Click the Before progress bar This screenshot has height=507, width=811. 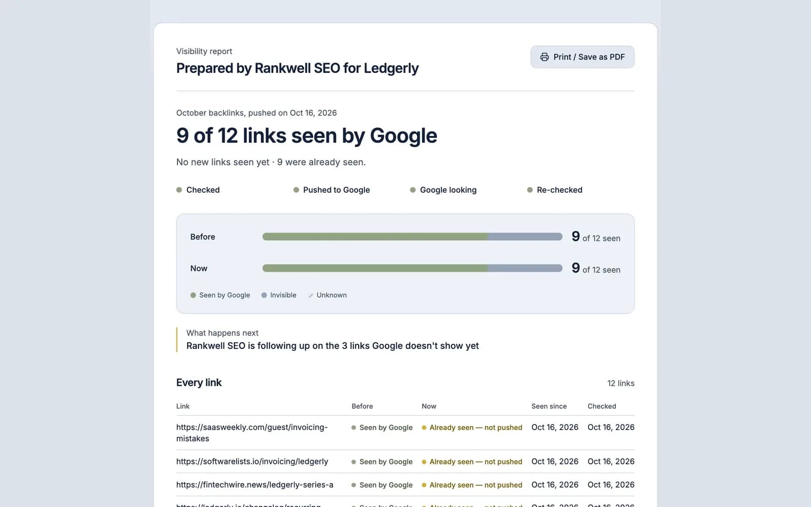click(412, 237)
